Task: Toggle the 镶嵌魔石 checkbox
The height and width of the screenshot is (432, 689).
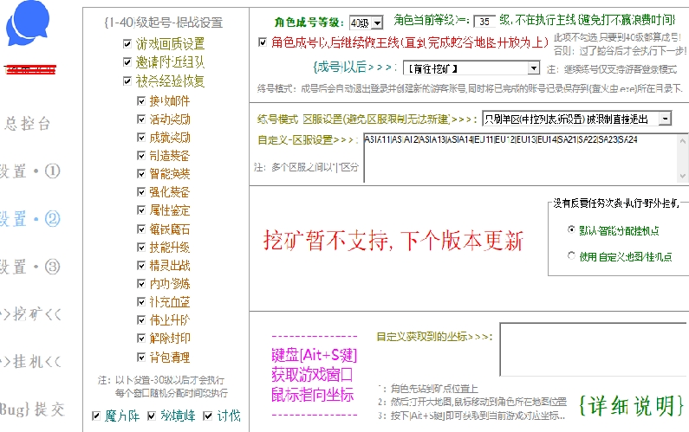Action: pos(141,229)
